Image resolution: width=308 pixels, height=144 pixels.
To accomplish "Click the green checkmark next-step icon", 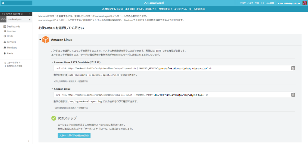I will click(54, 118).
